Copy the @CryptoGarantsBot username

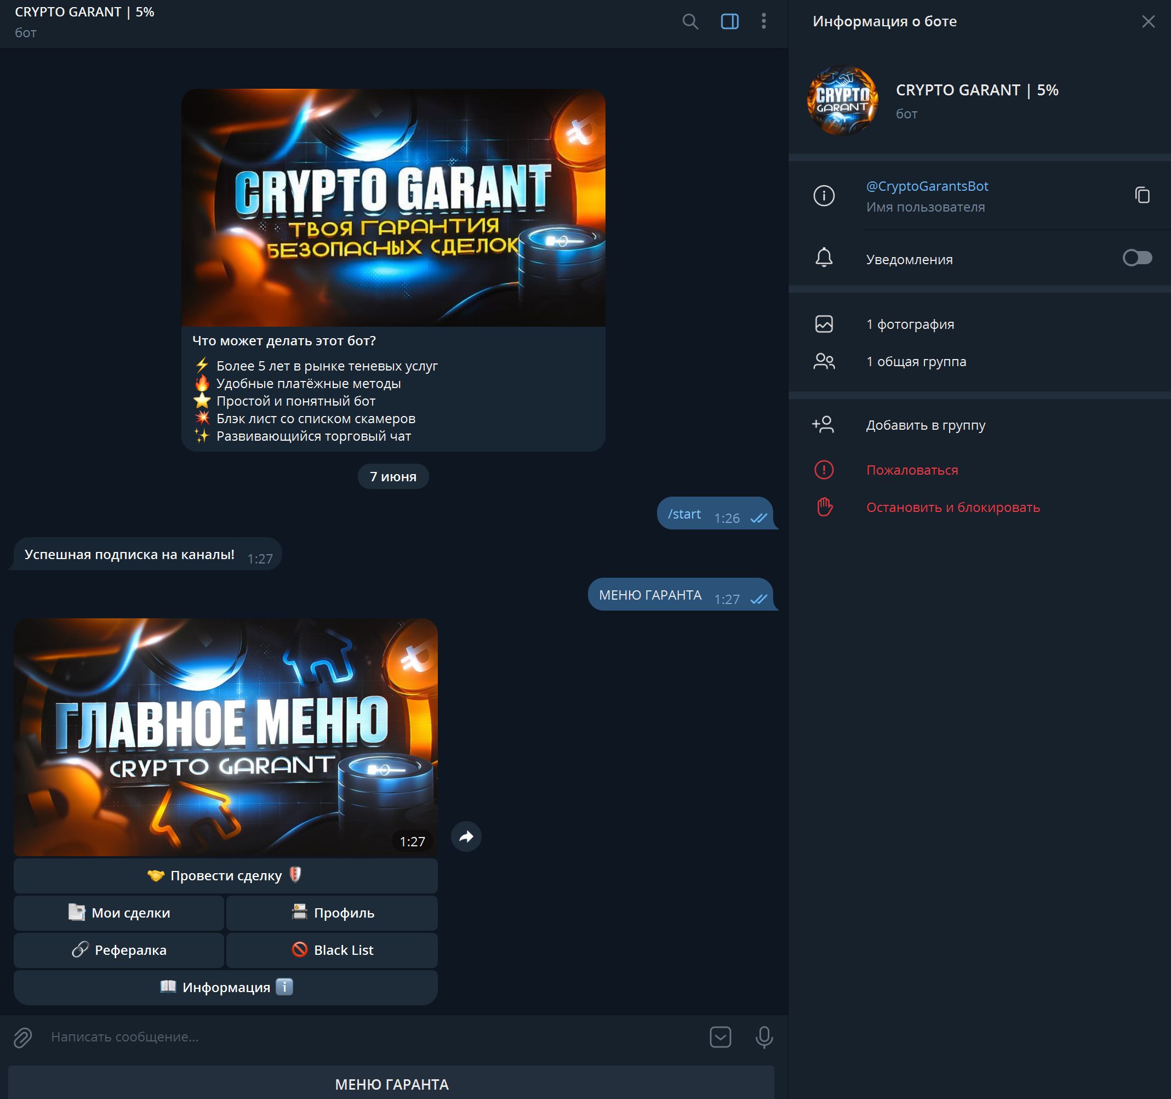tap(1141, 195)
